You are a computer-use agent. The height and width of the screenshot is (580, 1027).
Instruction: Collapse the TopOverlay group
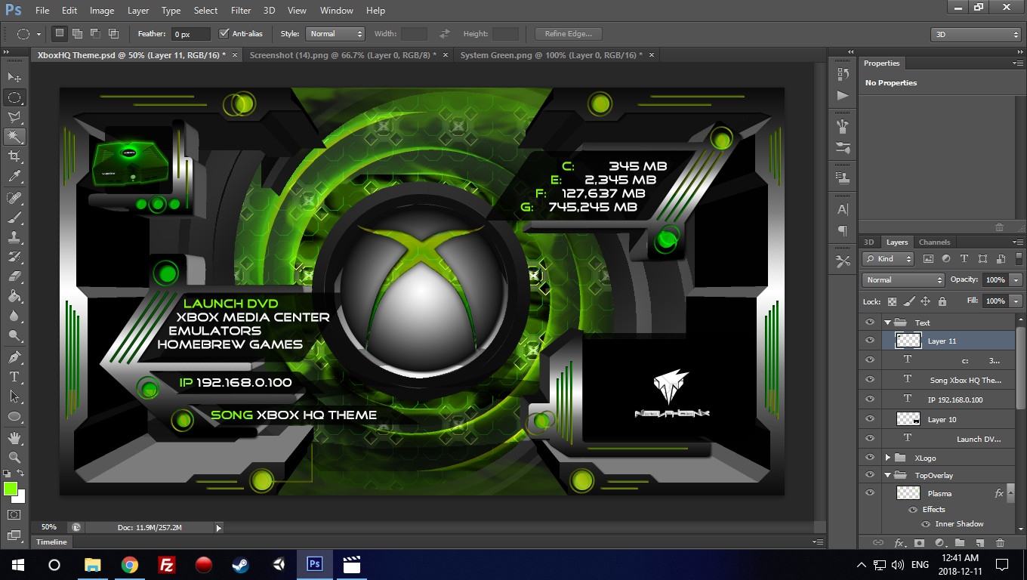pyautogui.click(x=888, y=475)
